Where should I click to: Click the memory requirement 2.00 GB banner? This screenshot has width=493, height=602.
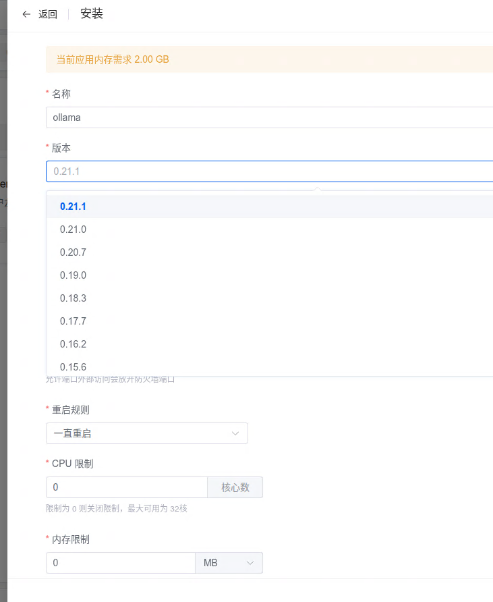(268, 59)
